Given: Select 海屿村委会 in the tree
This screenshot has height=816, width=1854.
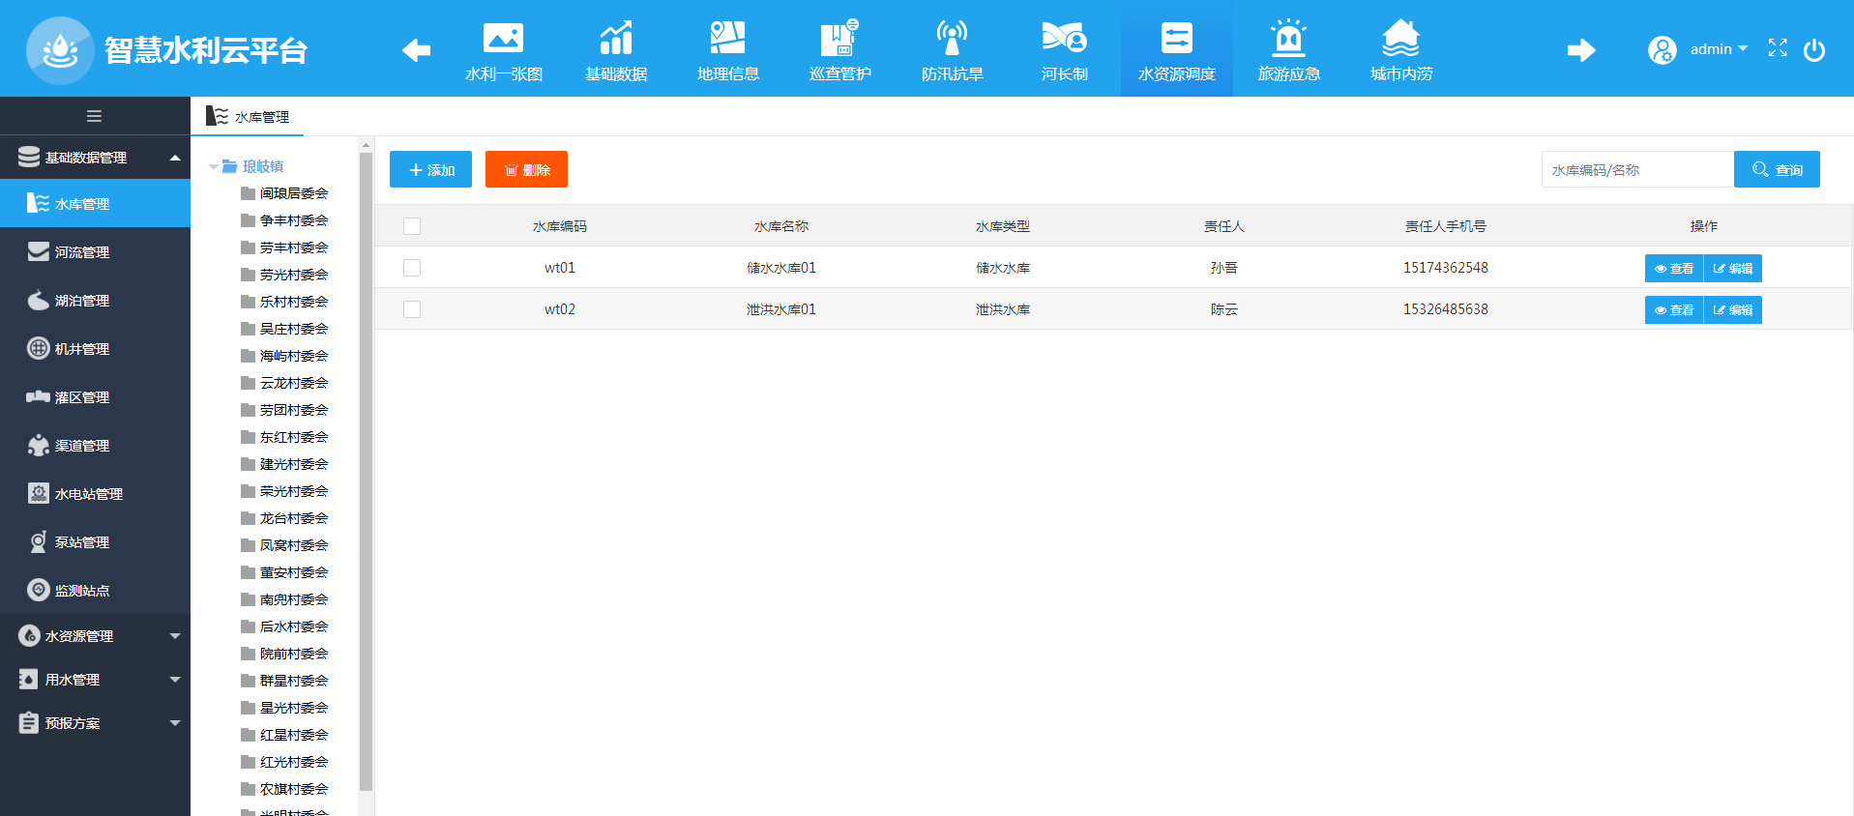Looking at the screenshot, I should pos(294,356).
